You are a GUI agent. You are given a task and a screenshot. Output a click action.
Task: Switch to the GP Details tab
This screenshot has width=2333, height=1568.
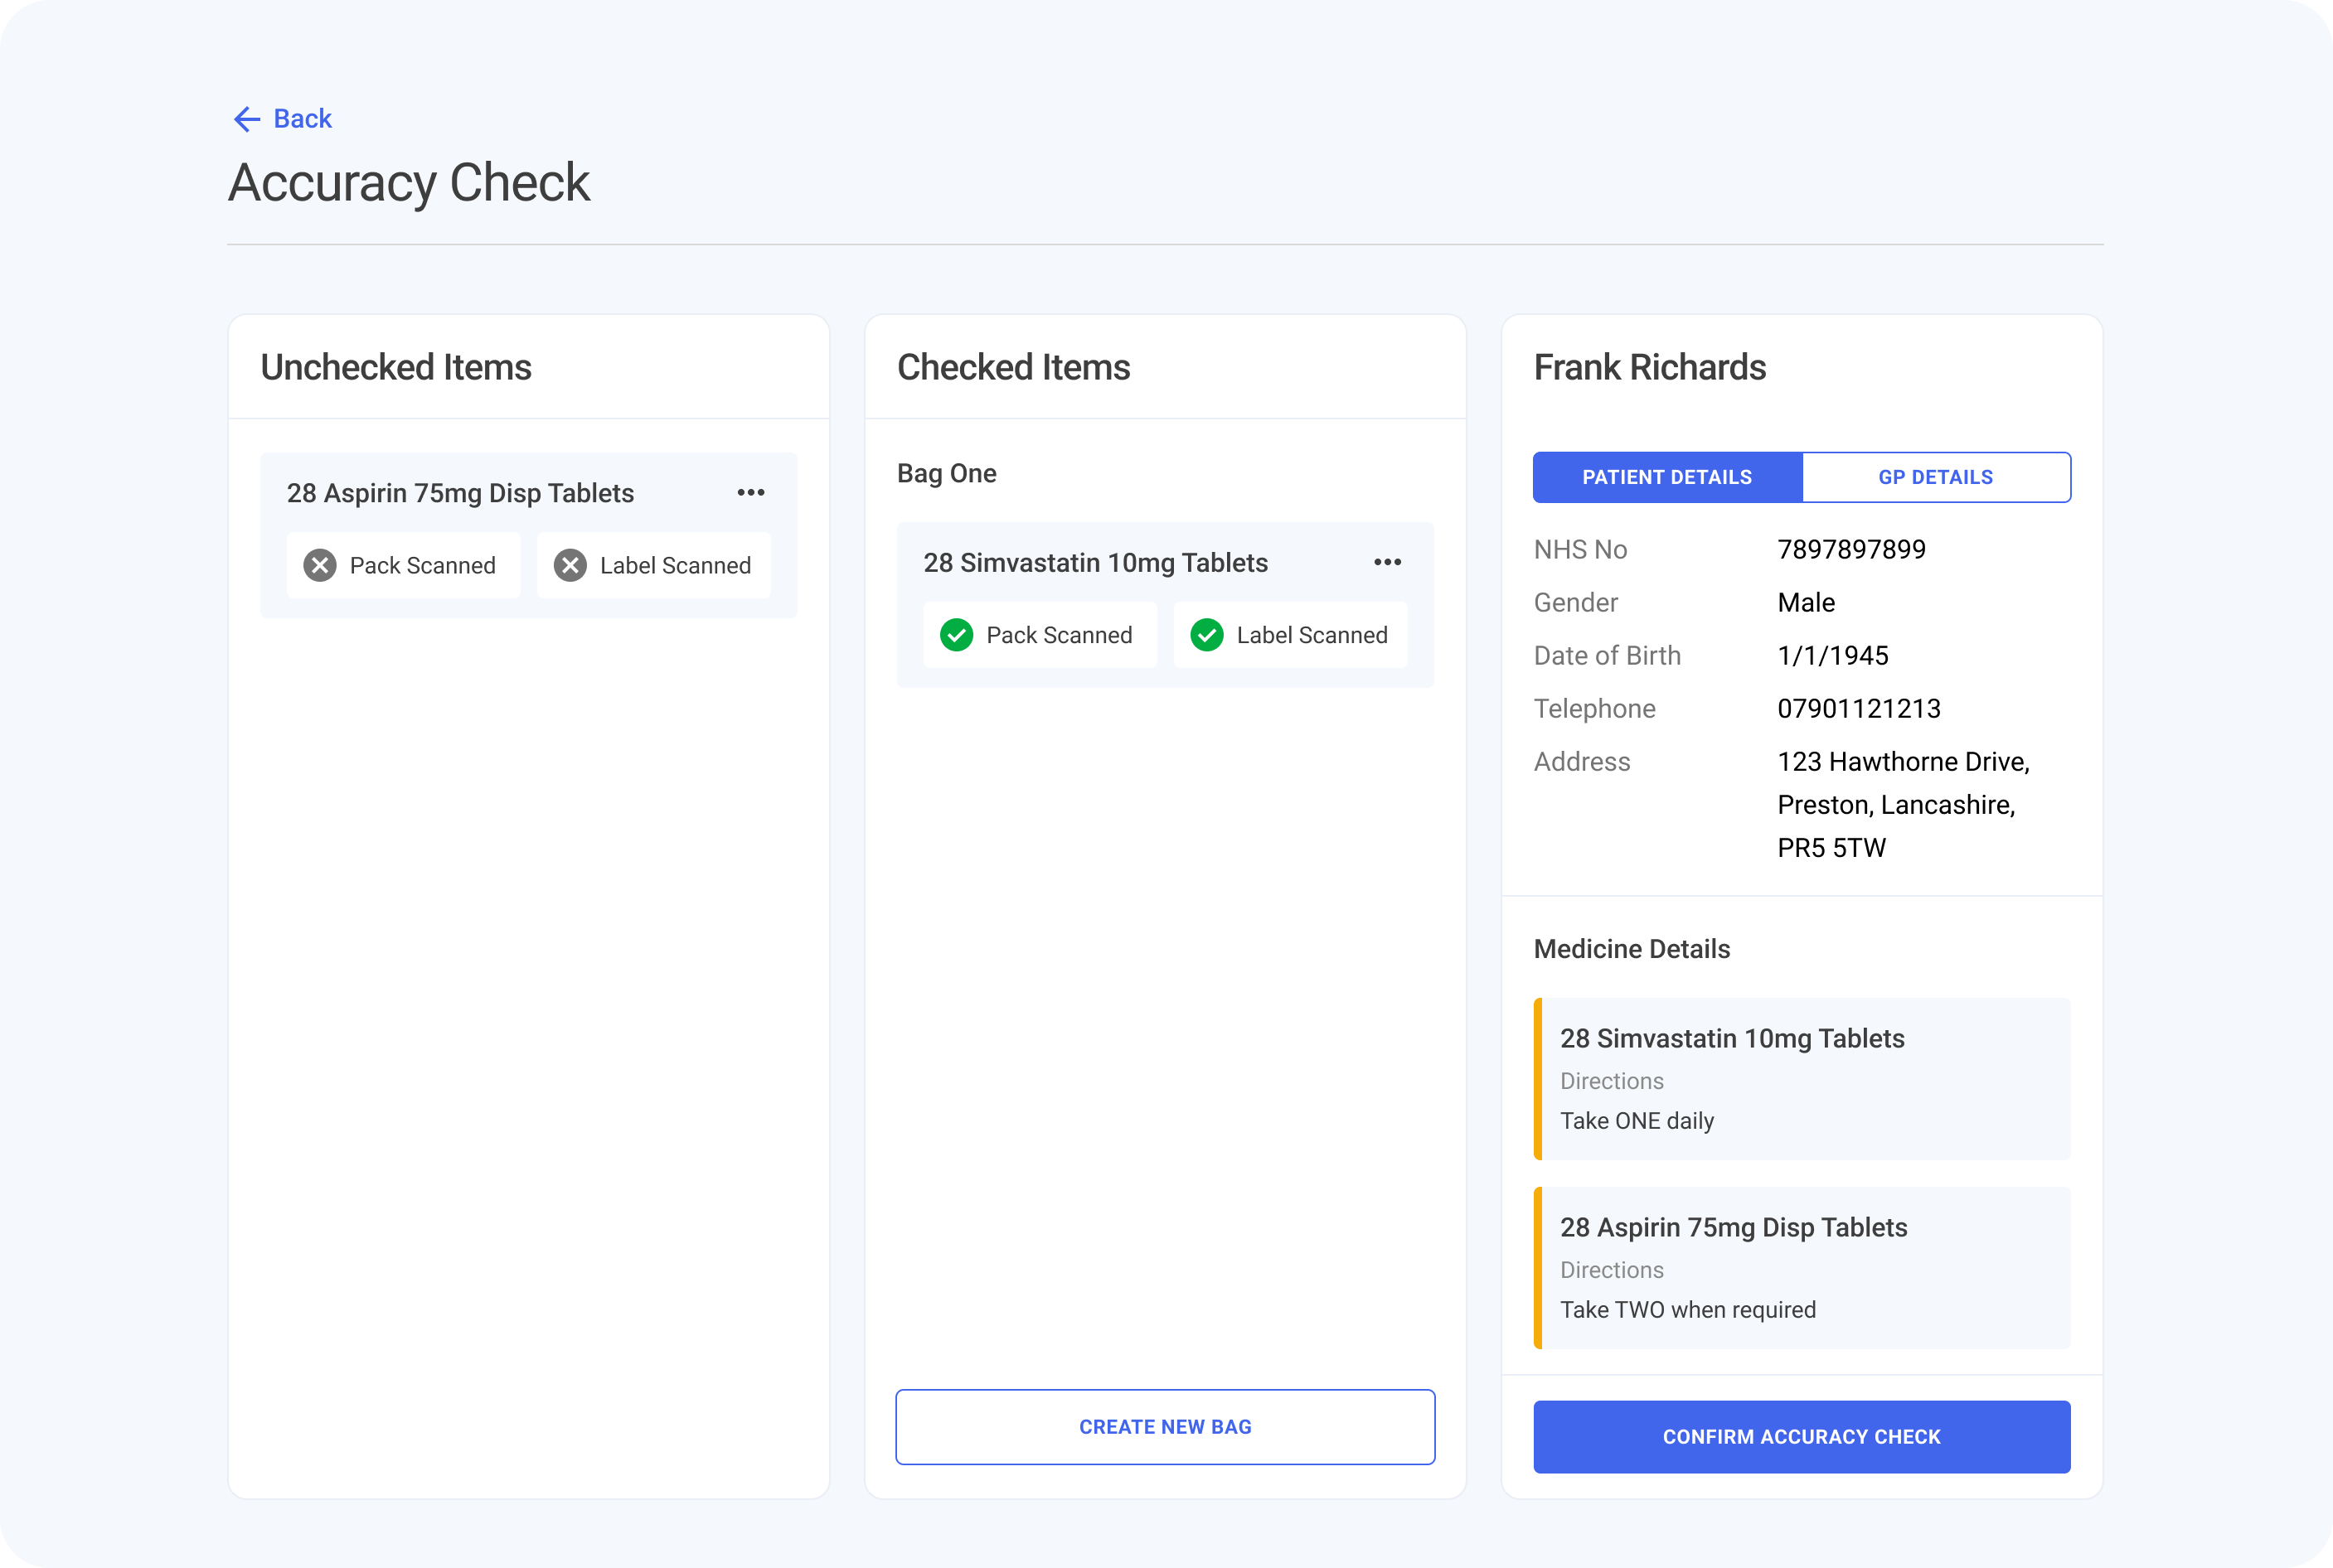(x=1936, y=477)
